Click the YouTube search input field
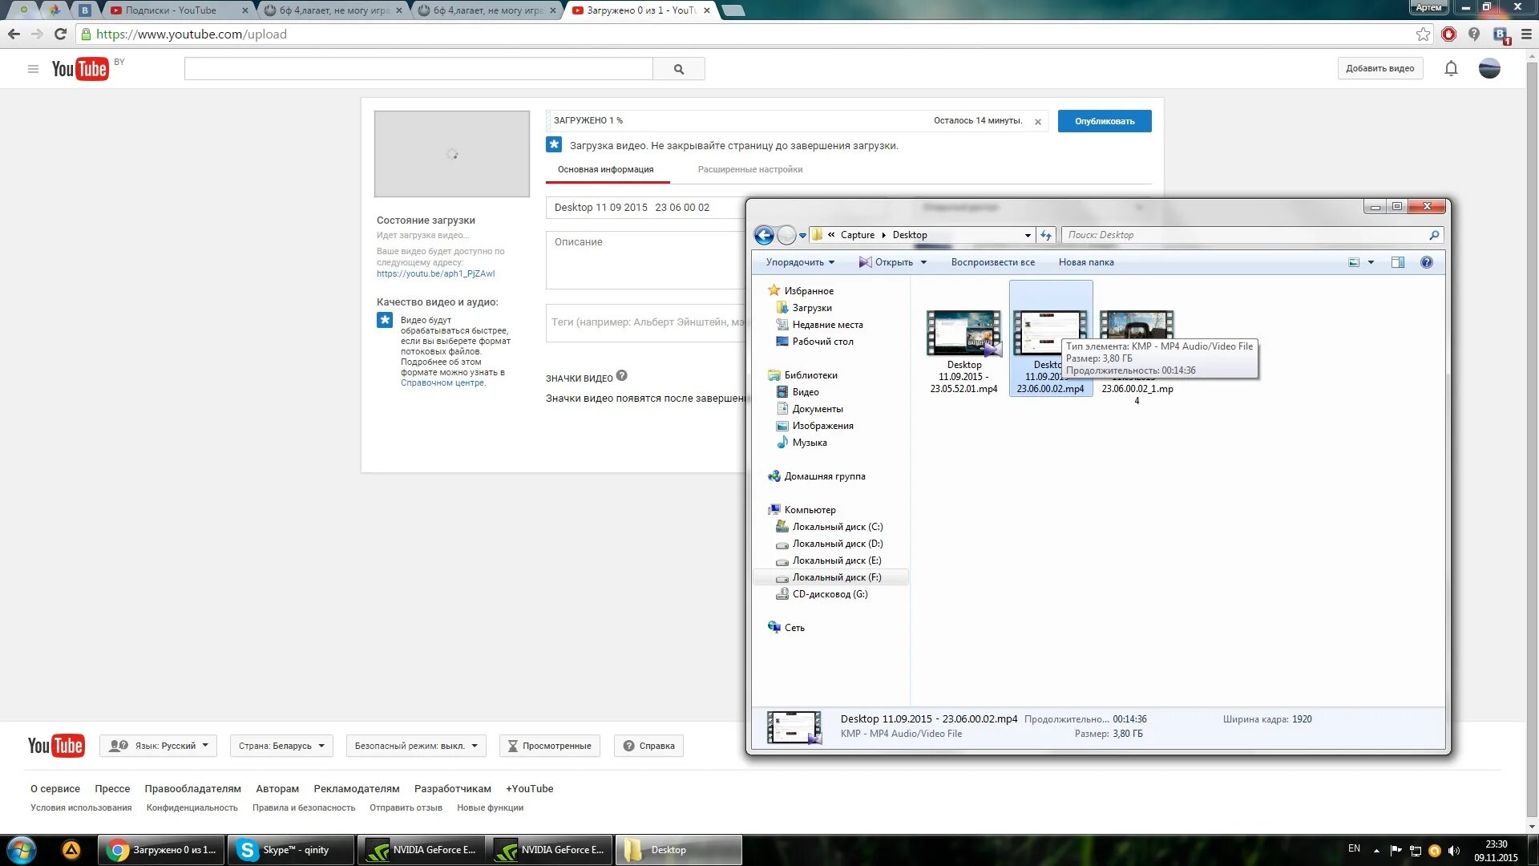The height and width of the screenshot is (866, 1539). tap(418, 69)
